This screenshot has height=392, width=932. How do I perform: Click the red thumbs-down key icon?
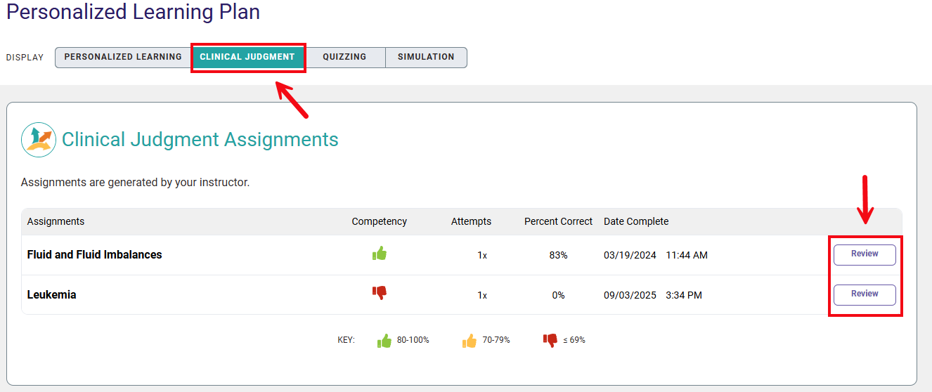coord(550,341)
